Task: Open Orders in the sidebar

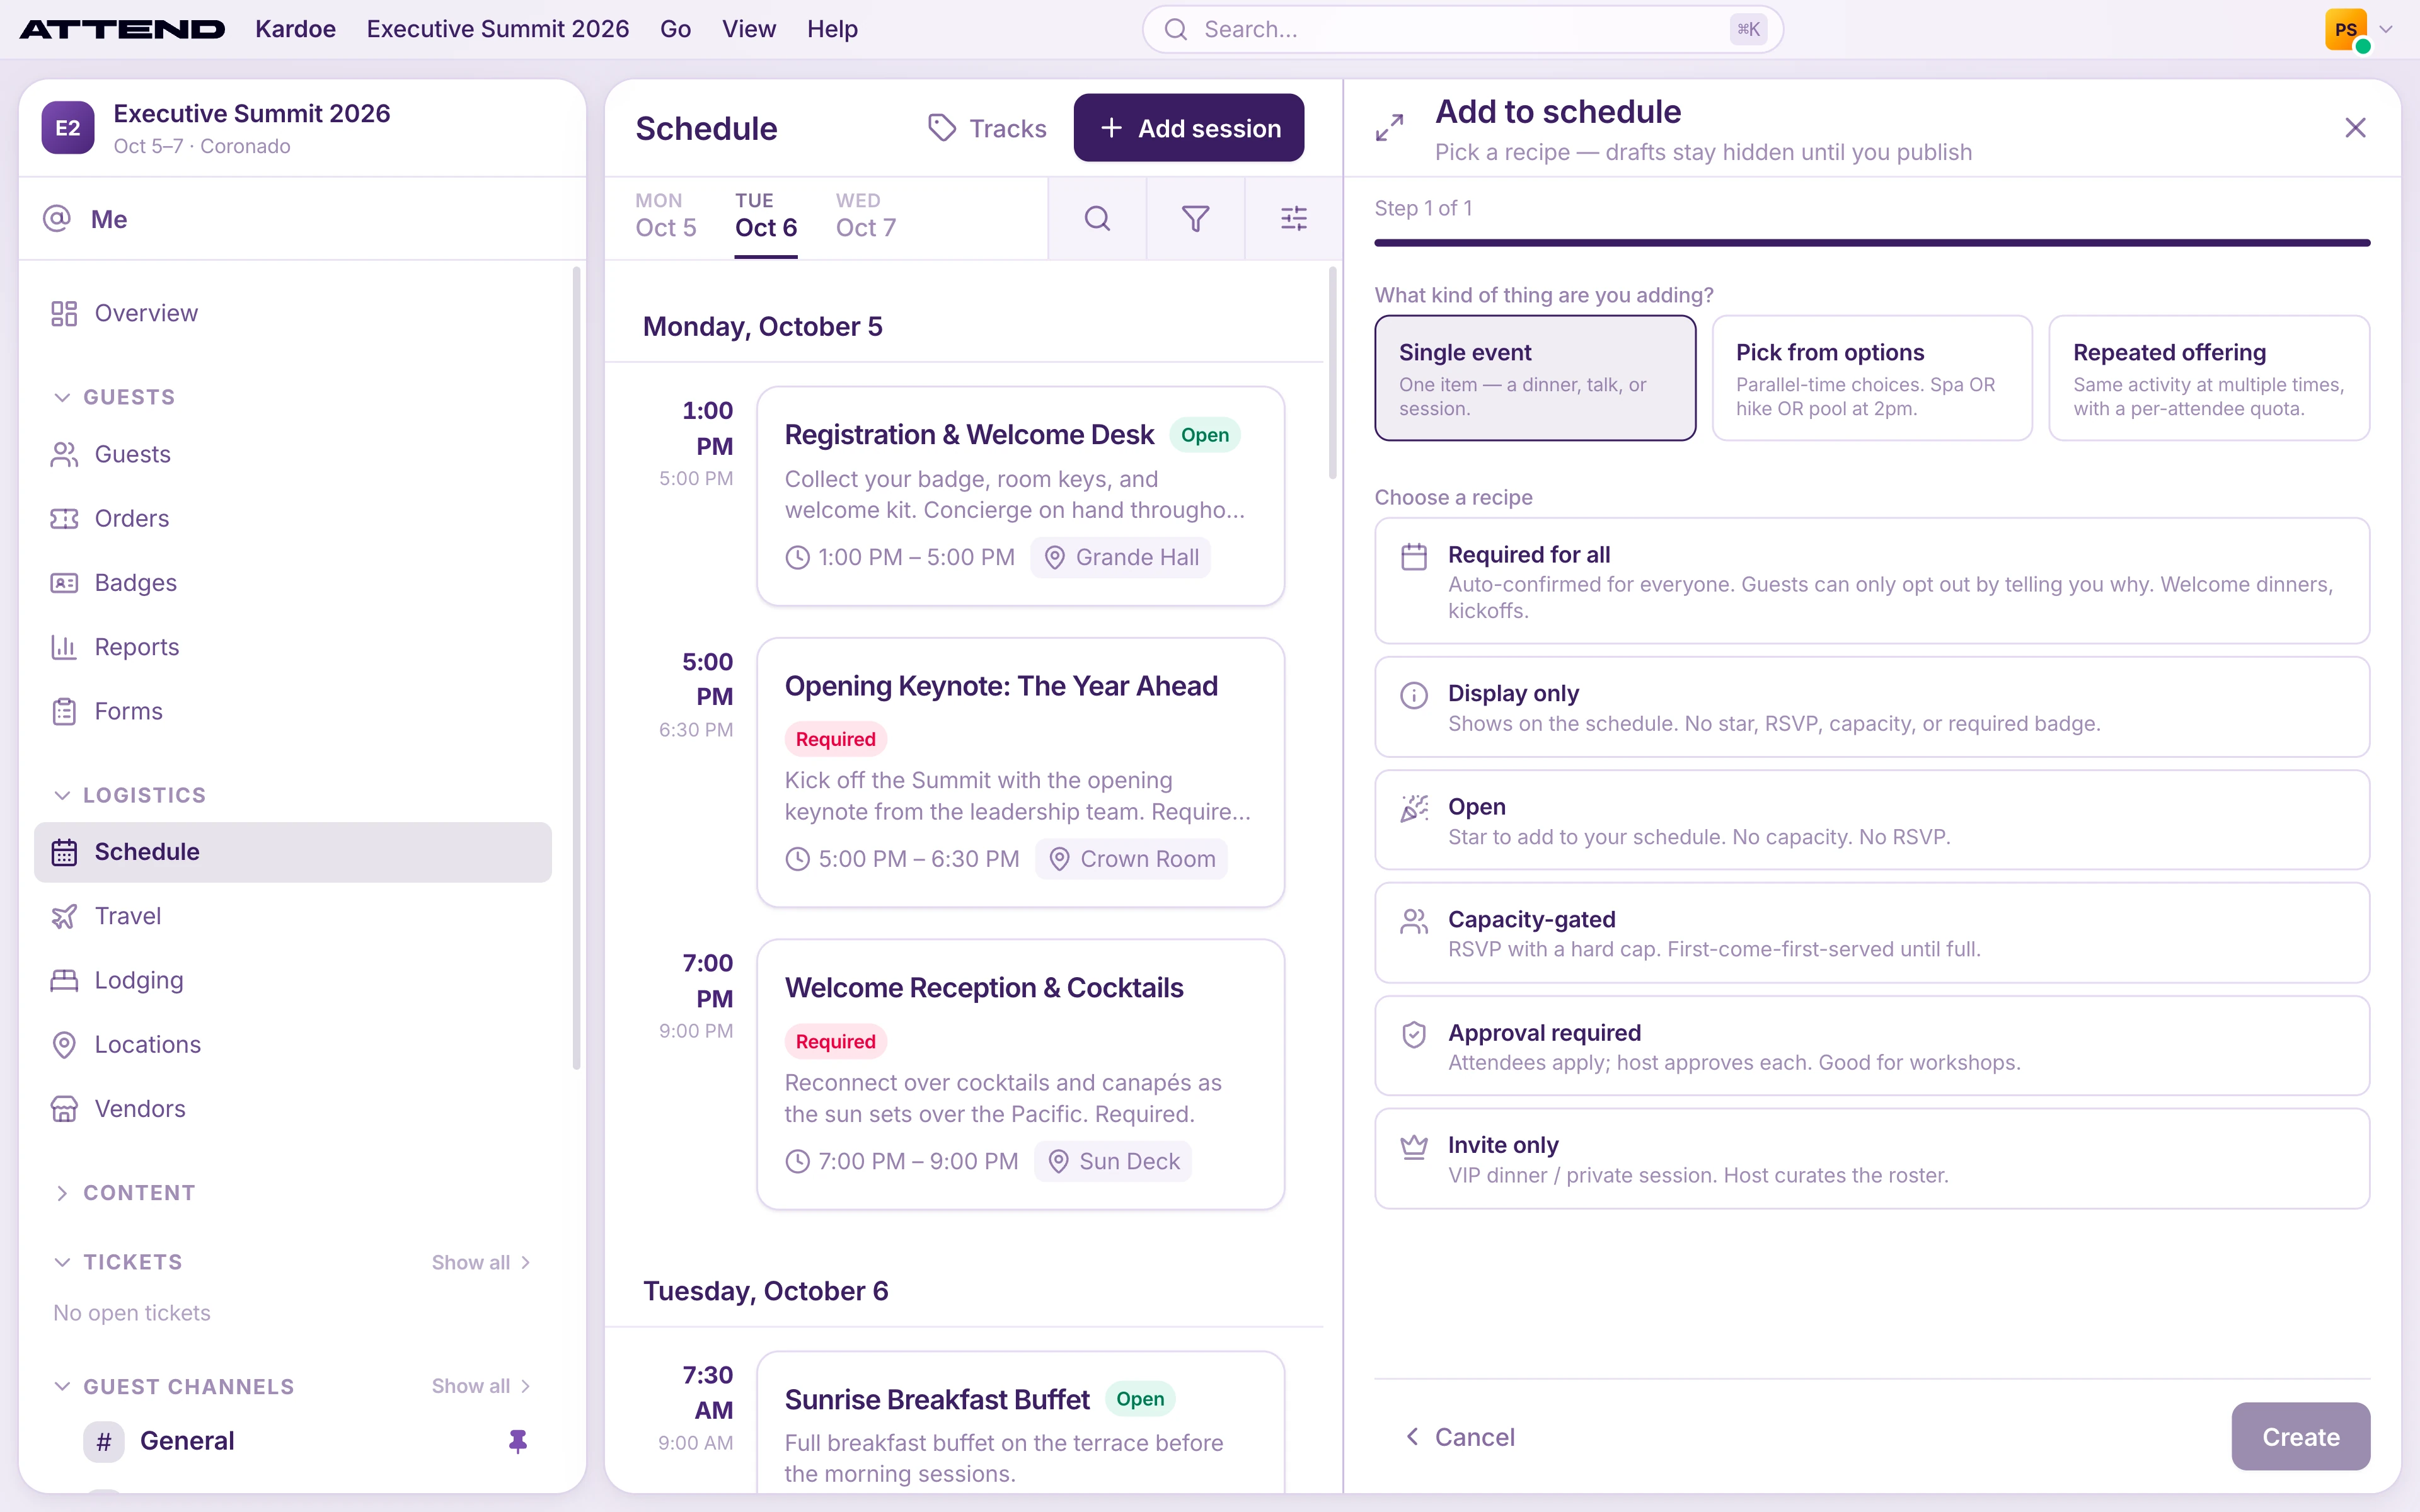Action: 293,519
